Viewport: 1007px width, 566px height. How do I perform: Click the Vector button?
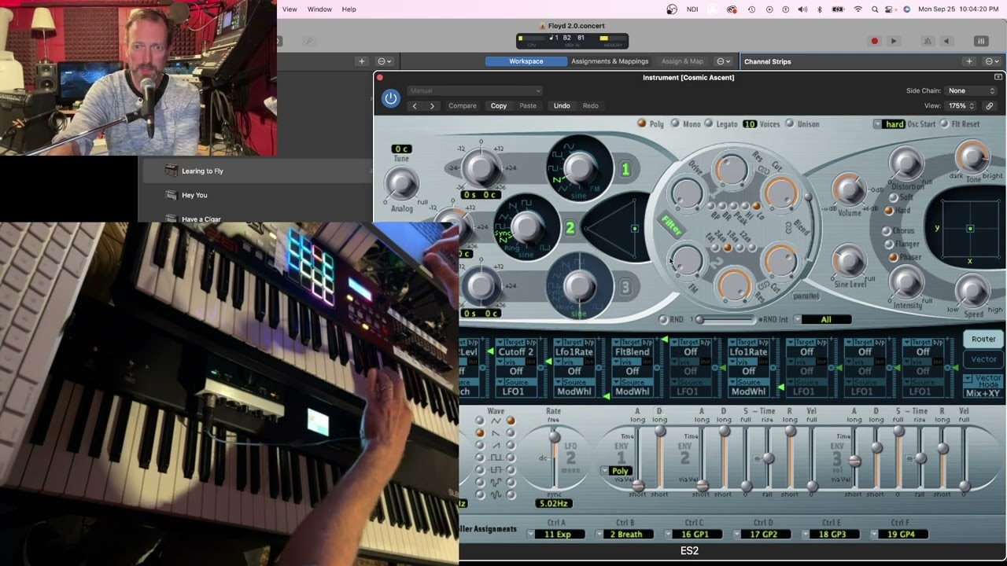983,359
